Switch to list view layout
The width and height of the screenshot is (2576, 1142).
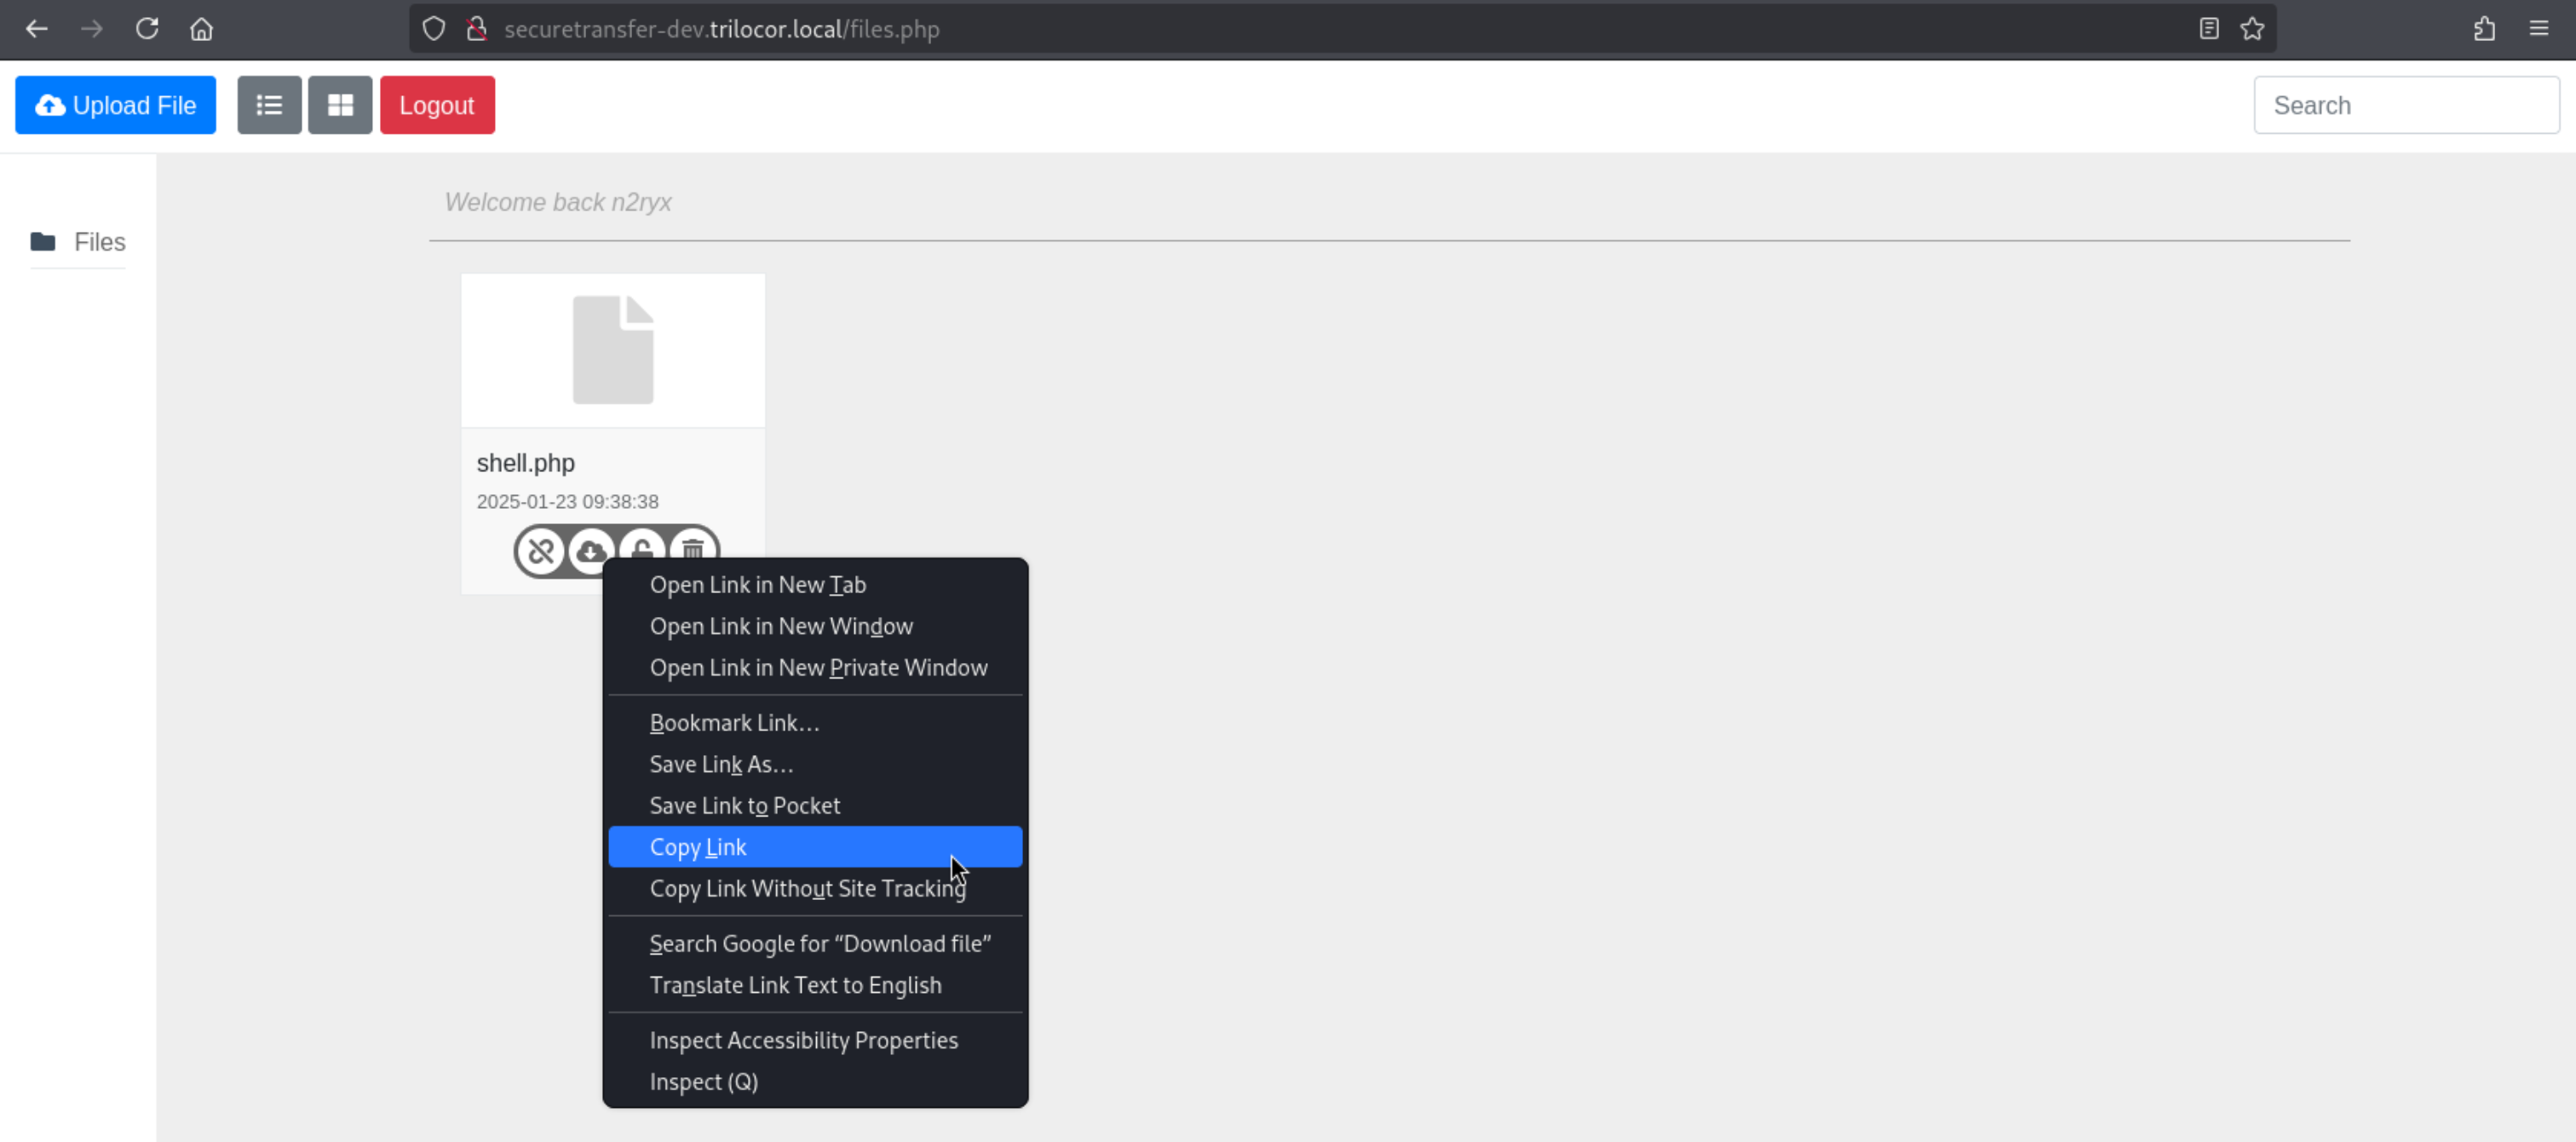tap(269, 105)
